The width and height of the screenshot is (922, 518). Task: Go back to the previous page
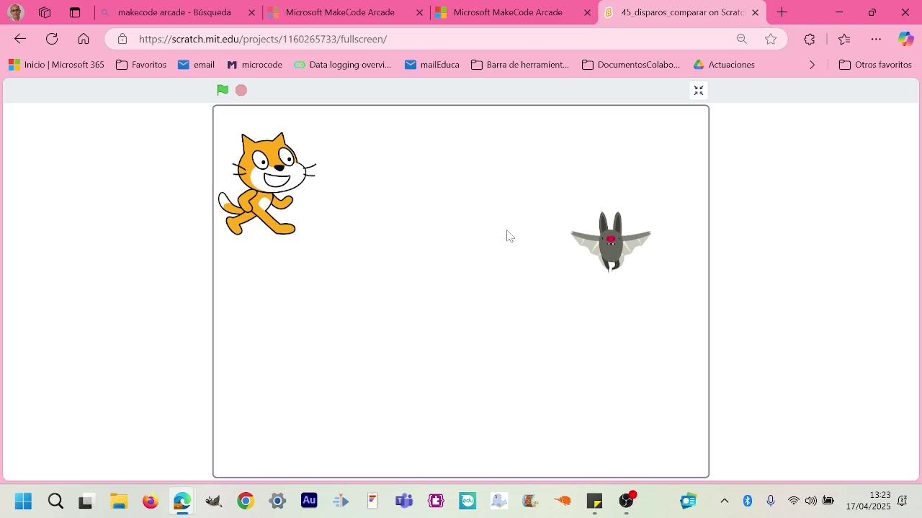(20, 39)
